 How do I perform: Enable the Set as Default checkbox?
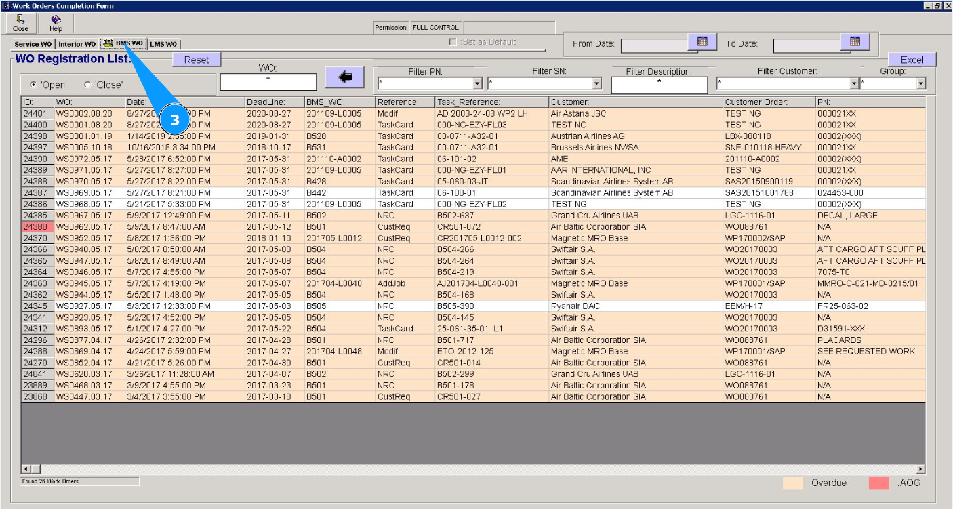point(453,42)
